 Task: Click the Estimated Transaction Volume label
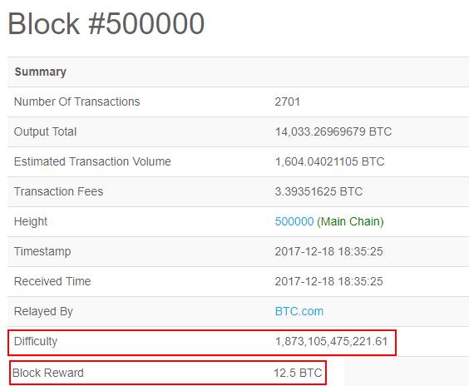[x=92, y=161]
